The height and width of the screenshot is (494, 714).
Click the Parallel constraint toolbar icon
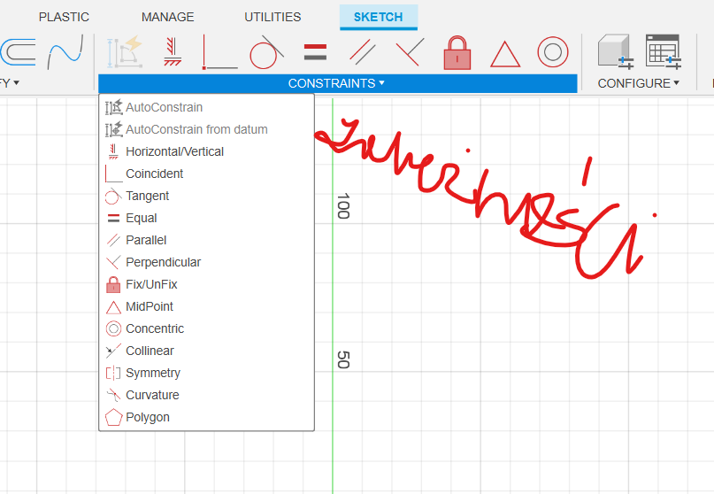click(x=362, y=52)
